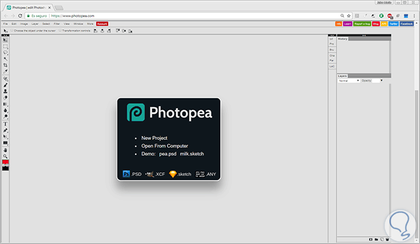Enable Choose the object under cursor checkbox
The height and width of the screenshot is (244, 420).
tap(12, 30)
